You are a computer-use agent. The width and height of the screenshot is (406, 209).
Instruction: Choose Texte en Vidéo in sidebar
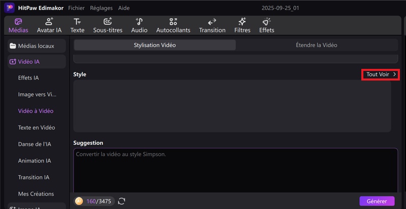click(x=37, y=128)
